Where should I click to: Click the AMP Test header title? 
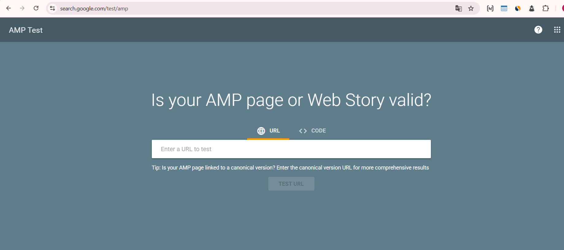[x=26, y=30]
